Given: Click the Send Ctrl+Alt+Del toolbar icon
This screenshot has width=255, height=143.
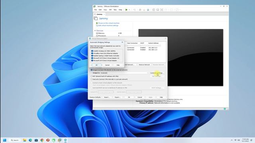Looking at the screenshot, I should click(x=134, y=10).
